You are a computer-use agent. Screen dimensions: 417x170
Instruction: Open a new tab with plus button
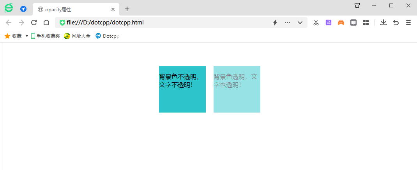pos(127,9)
